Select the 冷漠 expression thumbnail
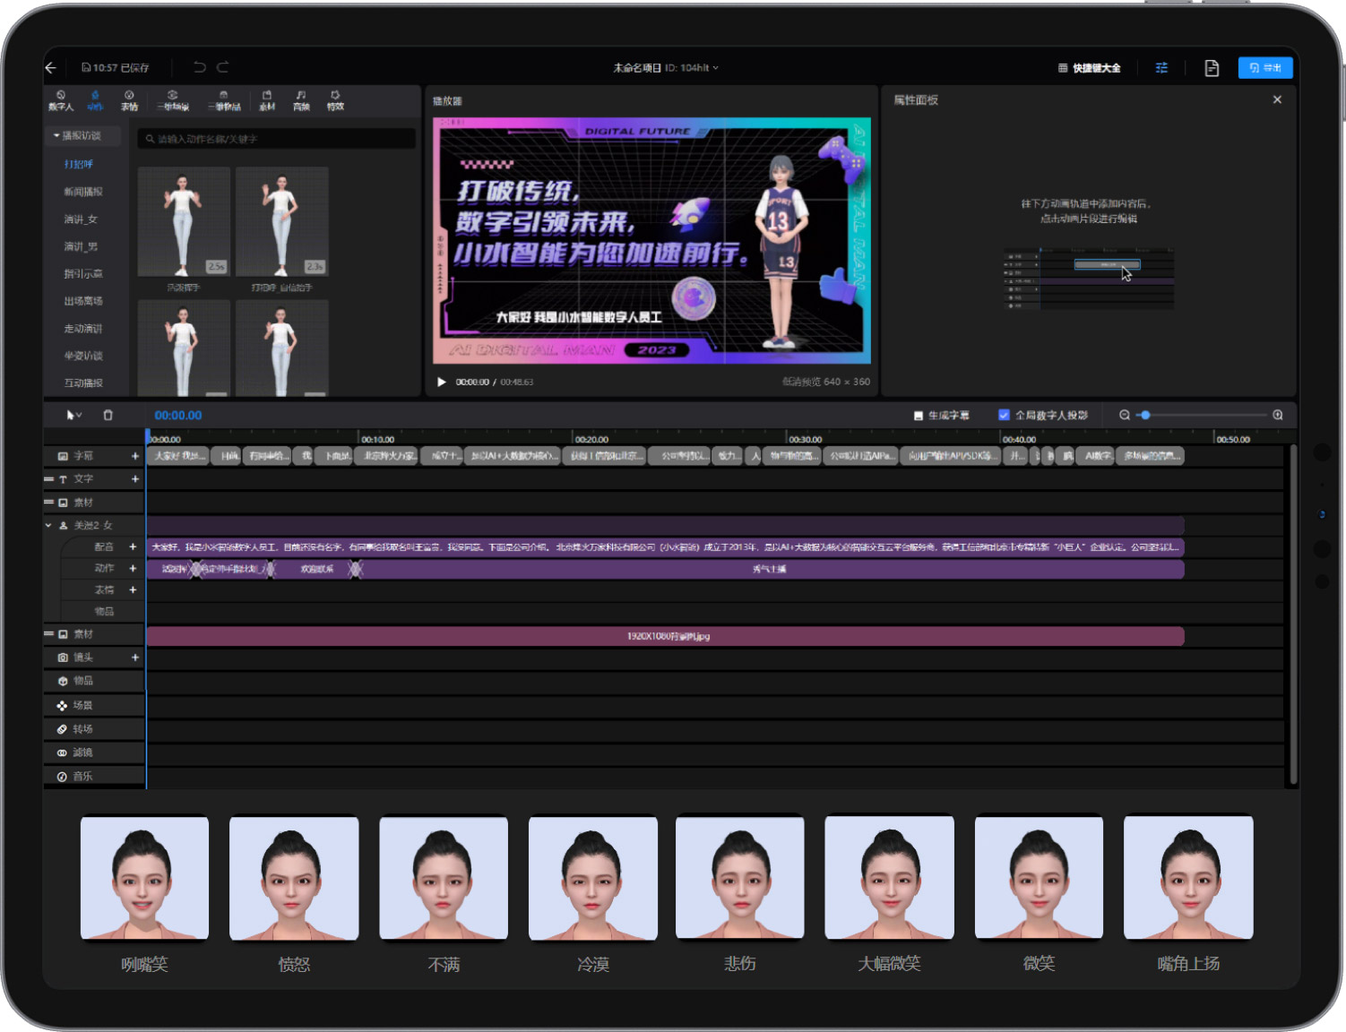The image size is (1346, 1032). click(593, 877)
